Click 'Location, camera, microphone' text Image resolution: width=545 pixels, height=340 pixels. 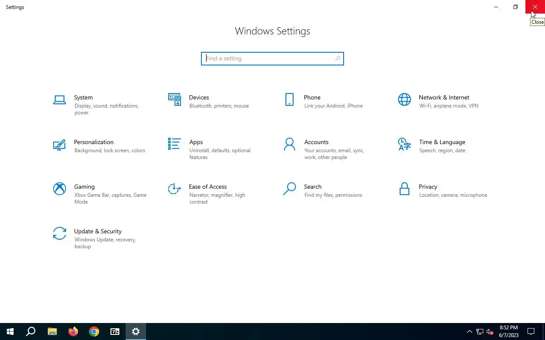pyautogui.click(x=453, y=195)
